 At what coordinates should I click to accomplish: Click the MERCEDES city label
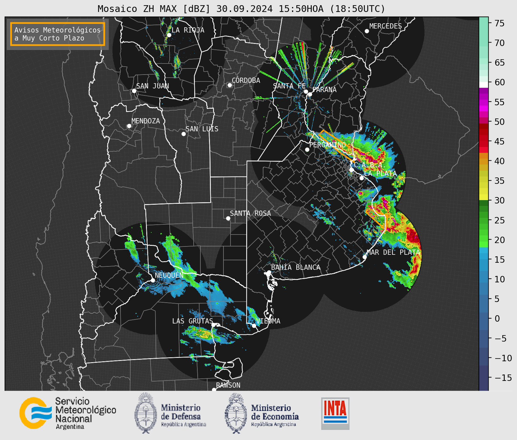click(x=386, y=26)
